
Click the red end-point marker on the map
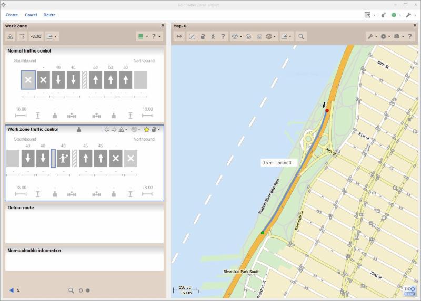click(327, 111)
